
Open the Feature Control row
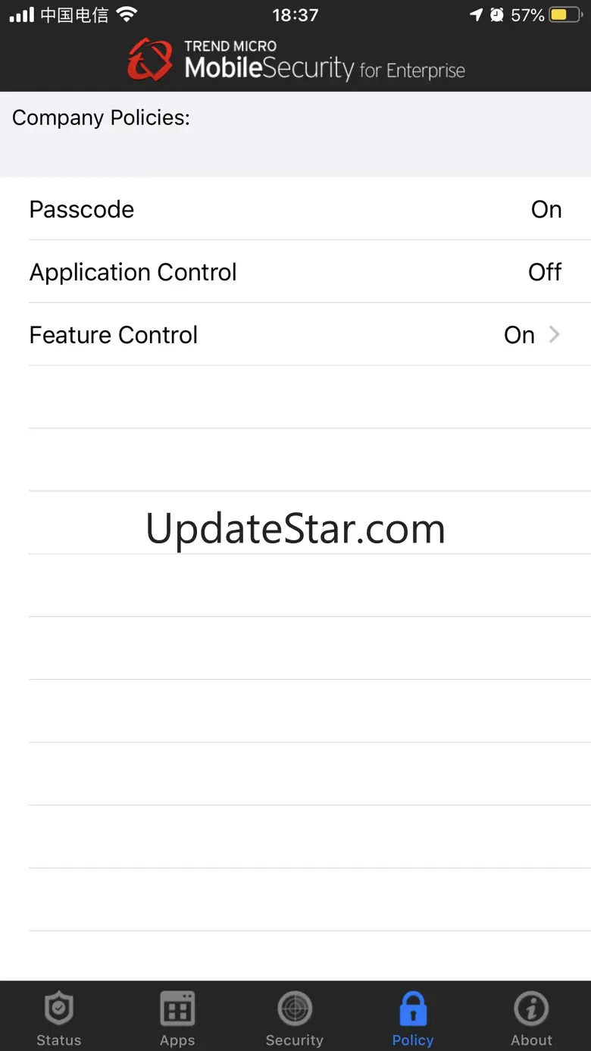(295, 335)
